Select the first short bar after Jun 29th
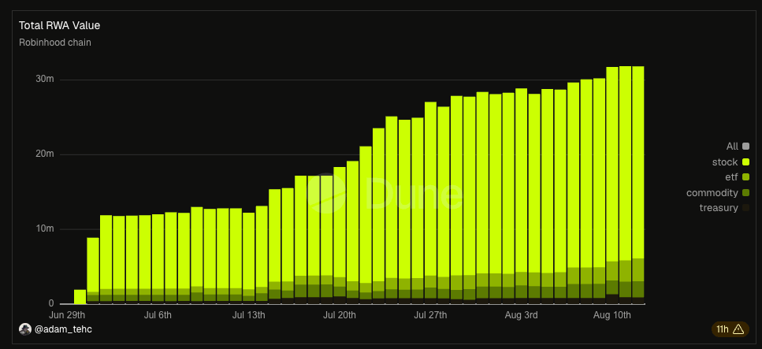Viewport: 762px width, 349px height. tap(80, 297)
